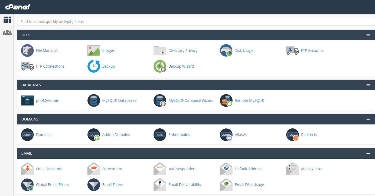Click the Backup Wizard icon
This screenshot has width=375, height=196.
(160, 66)
